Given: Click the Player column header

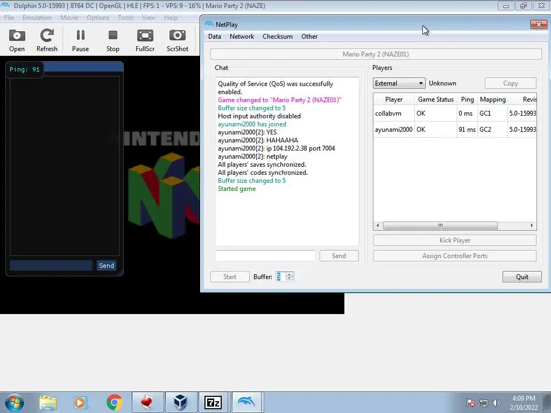Looking at the screenshot, I should coord(393,99).
